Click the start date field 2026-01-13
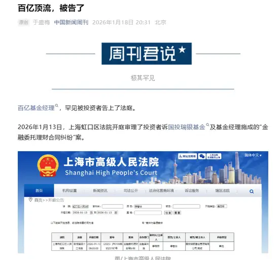Image resolution: width=279 pixels, height=260 pixels. pos(83,212)
